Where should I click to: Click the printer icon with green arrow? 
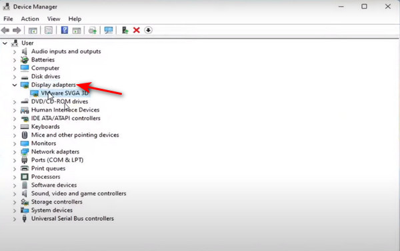point(93,31)
